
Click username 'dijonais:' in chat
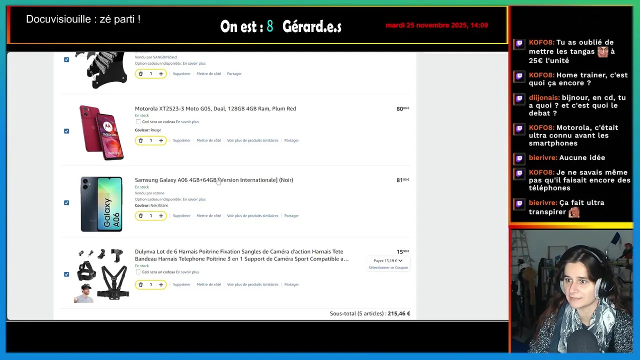(x=544, y=97)
